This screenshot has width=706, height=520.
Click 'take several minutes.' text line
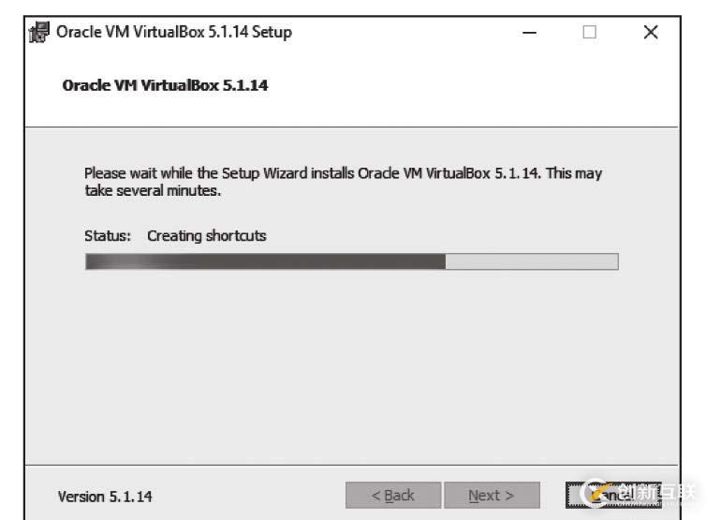pos(152,191)
